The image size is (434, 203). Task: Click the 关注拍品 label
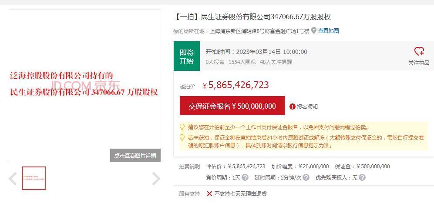(x=419, y=63)
